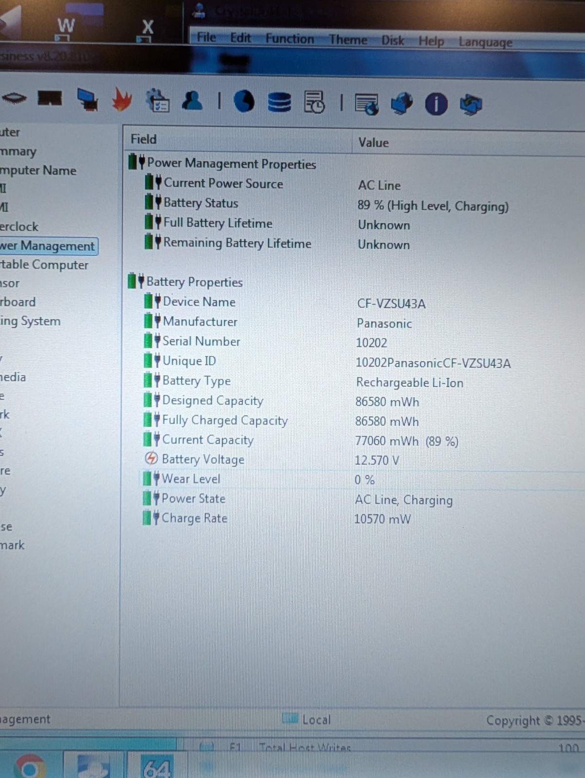The height and width of the screenshot is (778, 585).
Task: Click the 'Panasonic' manufacturer value
Action: tap(384, 323)
